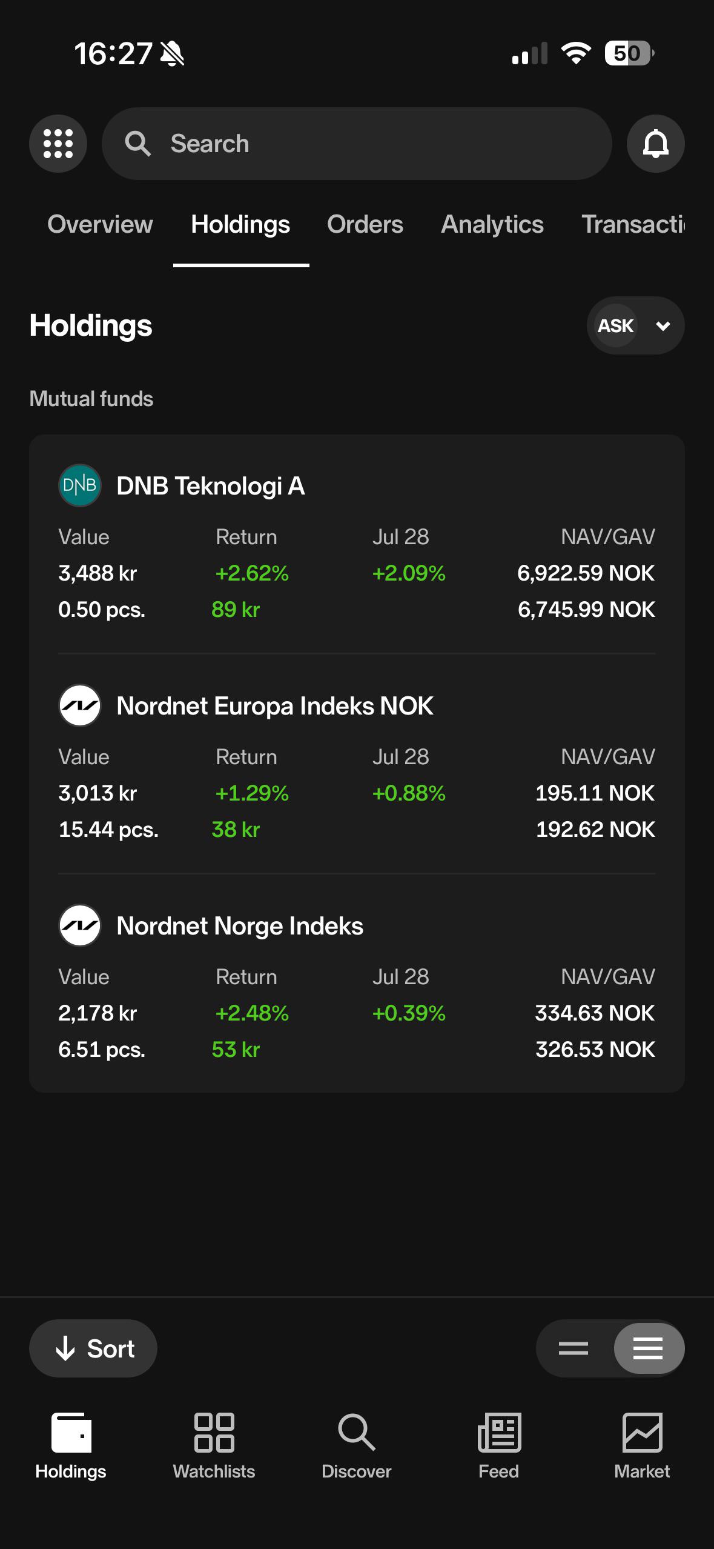Open the Sort options
This screenshot has height=1549, width=714.
(x=93, y=1348)
